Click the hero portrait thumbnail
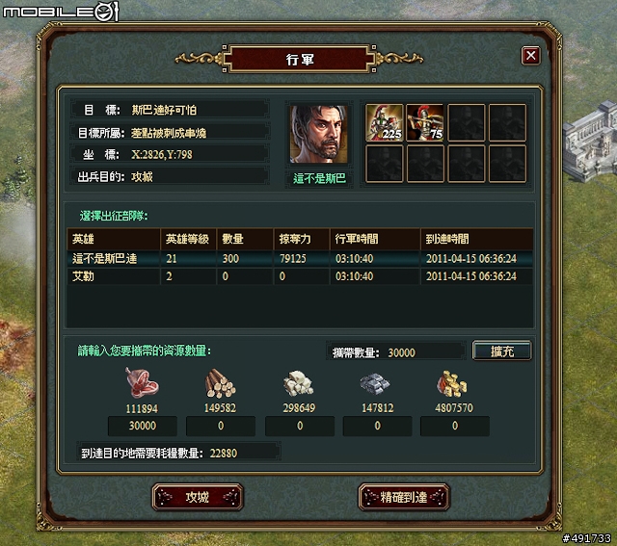This screenshot has width=617, height=546. [x=319, y=134]
